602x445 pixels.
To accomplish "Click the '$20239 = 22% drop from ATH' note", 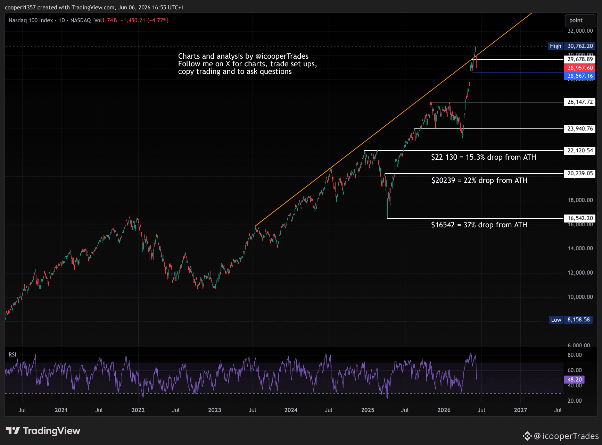I will [x=479, y=180].
